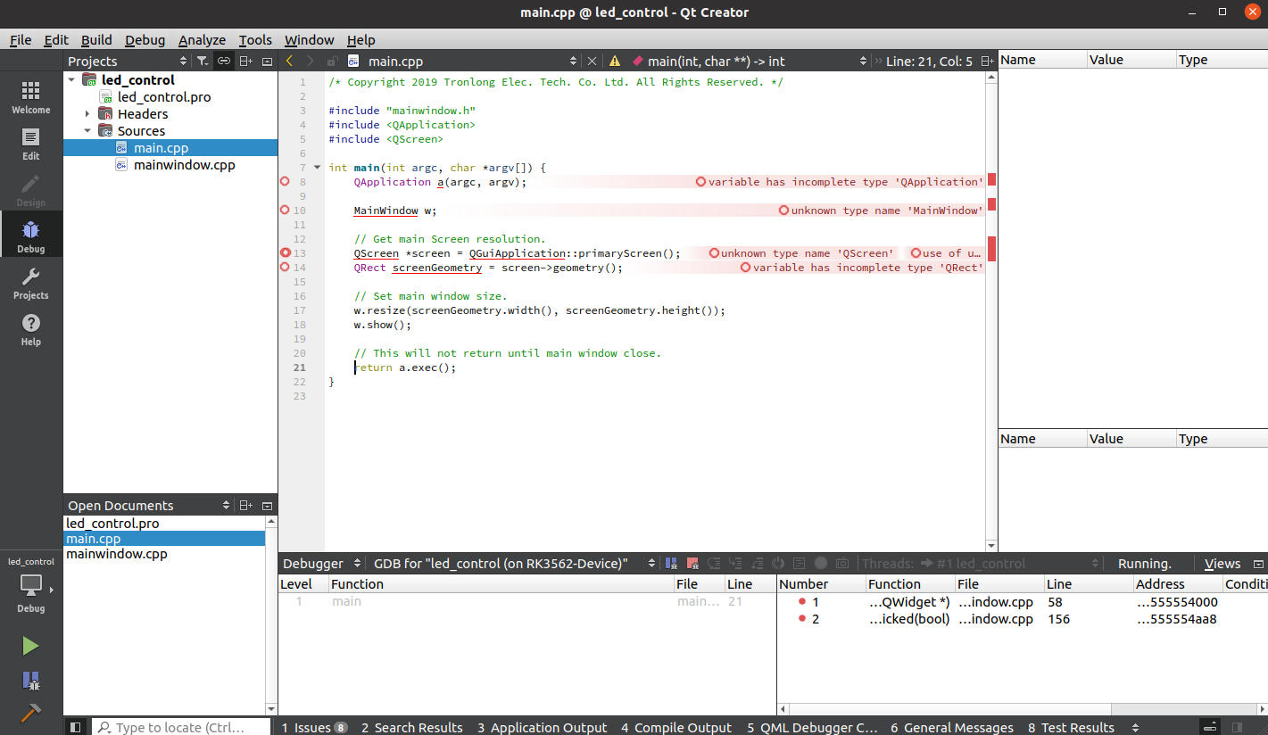Toggle the left sidebar visibility button
1268x735 pixels.
pos(76,727)
